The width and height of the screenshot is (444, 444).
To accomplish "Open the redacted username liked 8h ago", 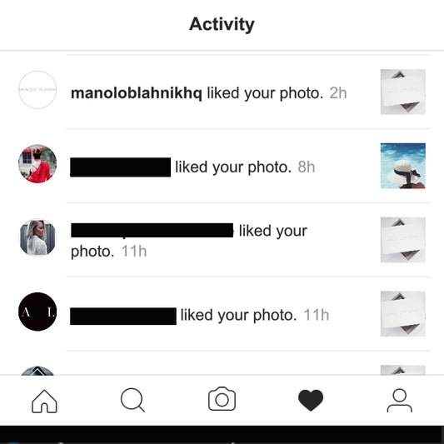I will pyautogui.click(x=120, y=167).
